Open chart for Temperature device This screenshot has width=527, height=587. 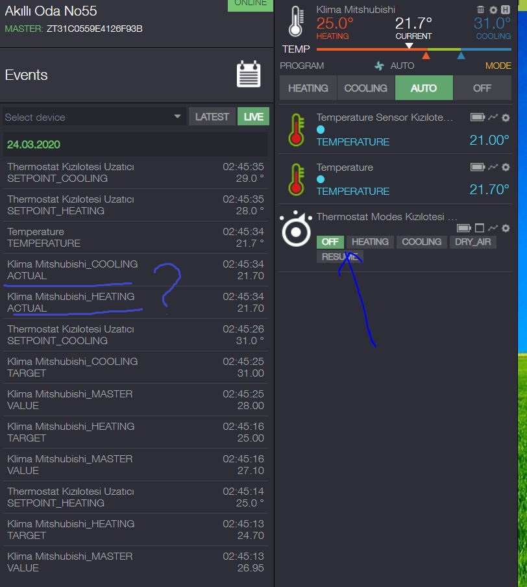[x=493, y=167]
